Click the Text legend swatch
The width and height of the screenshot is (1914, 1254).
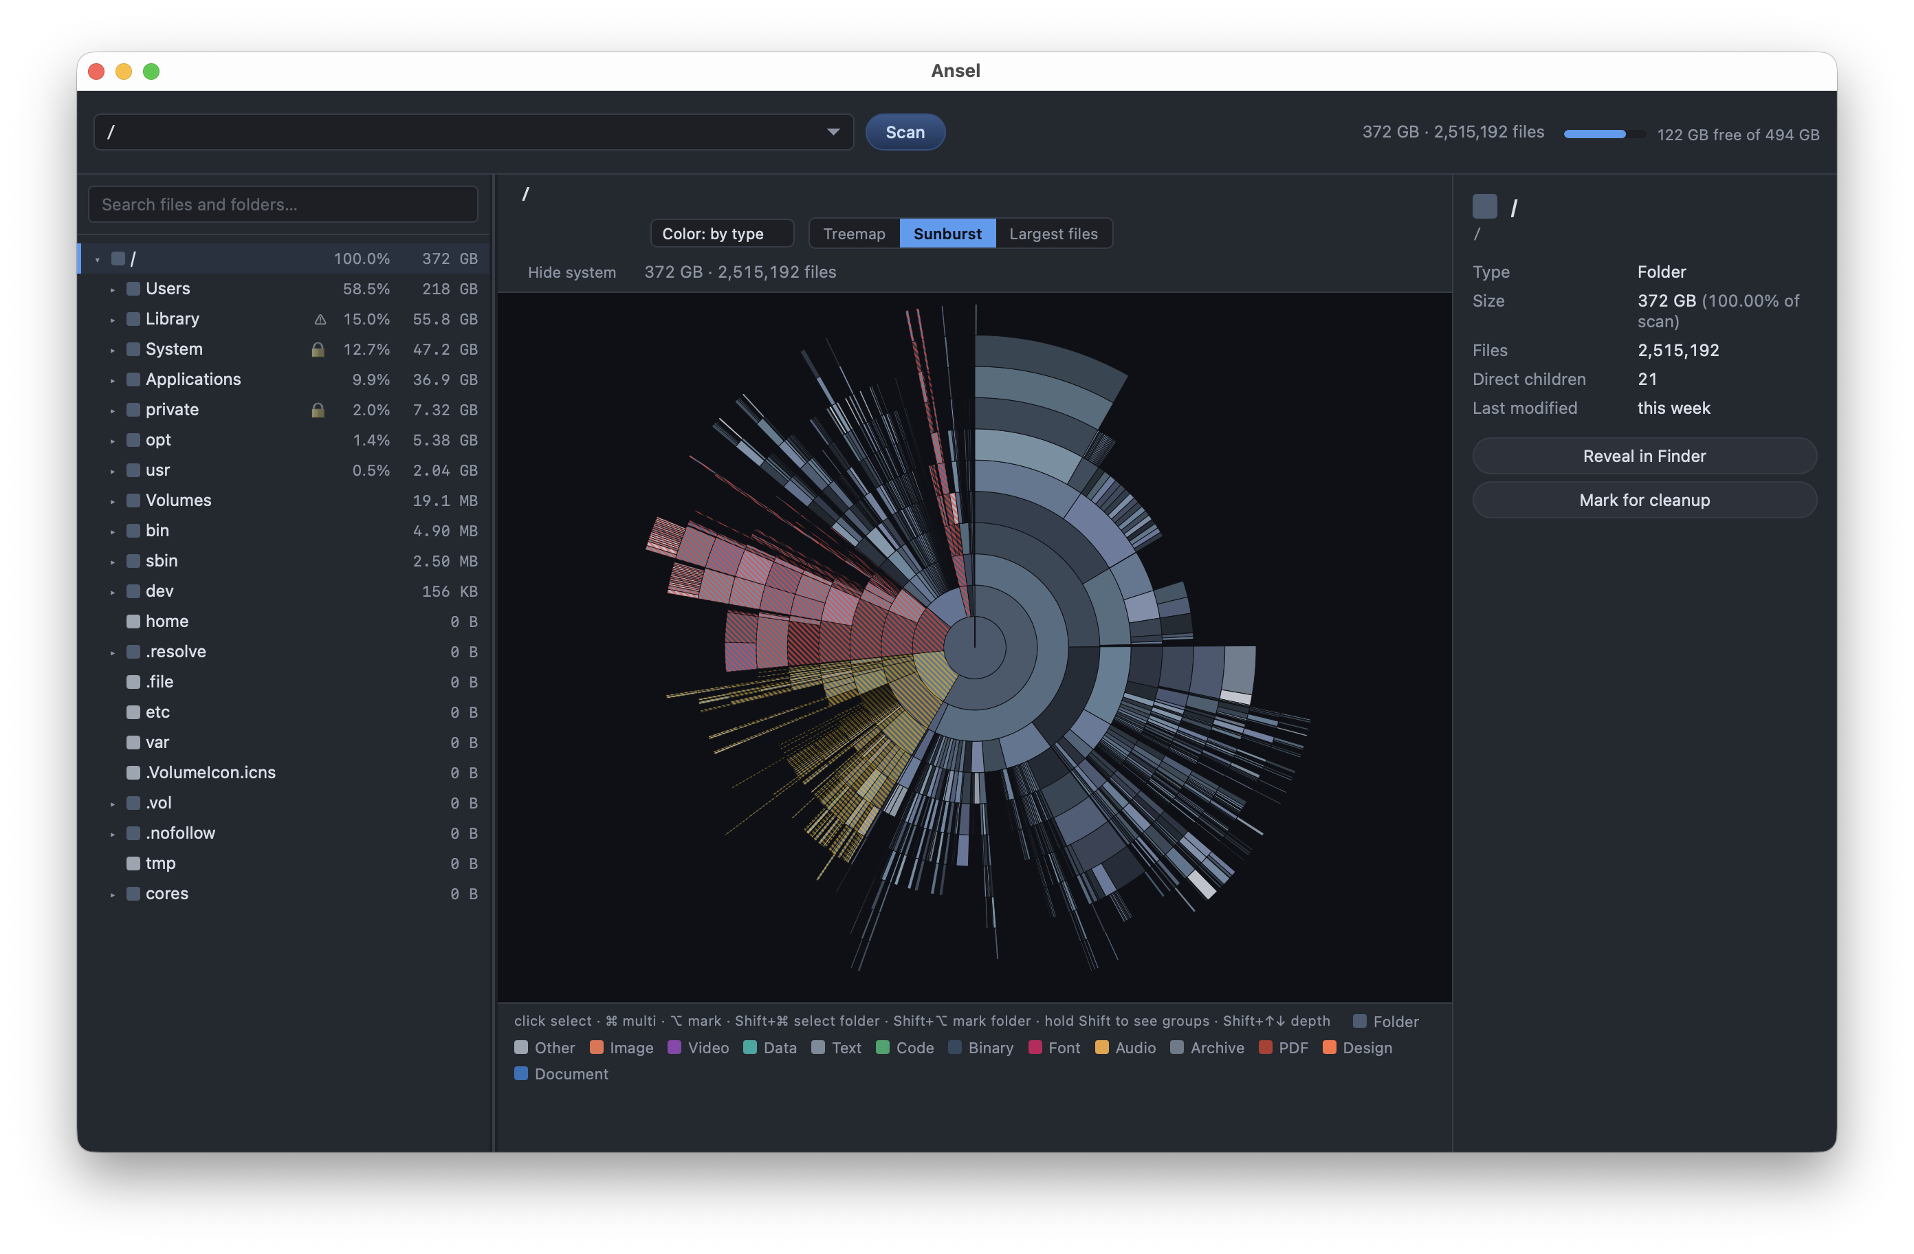pyautogui.click(x=819, y=1047)
